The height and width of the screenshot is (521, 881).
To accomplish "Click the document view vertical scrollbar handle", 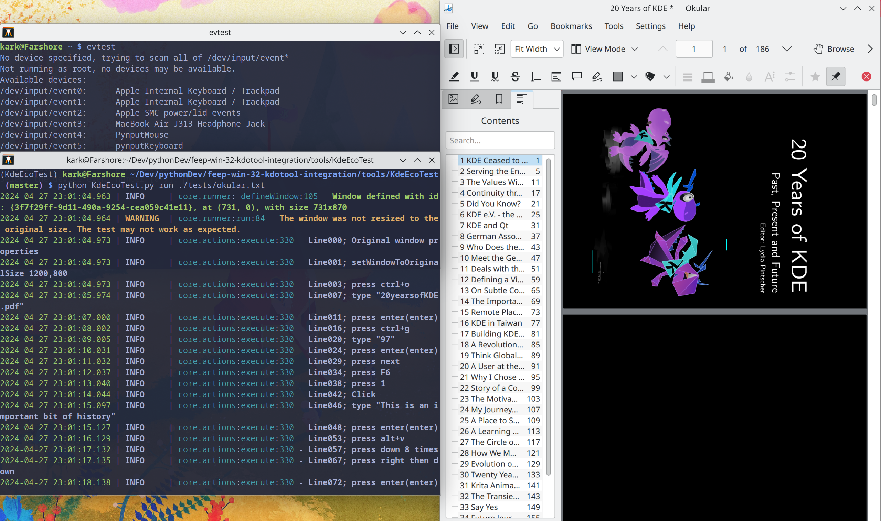I will point(874,100).
